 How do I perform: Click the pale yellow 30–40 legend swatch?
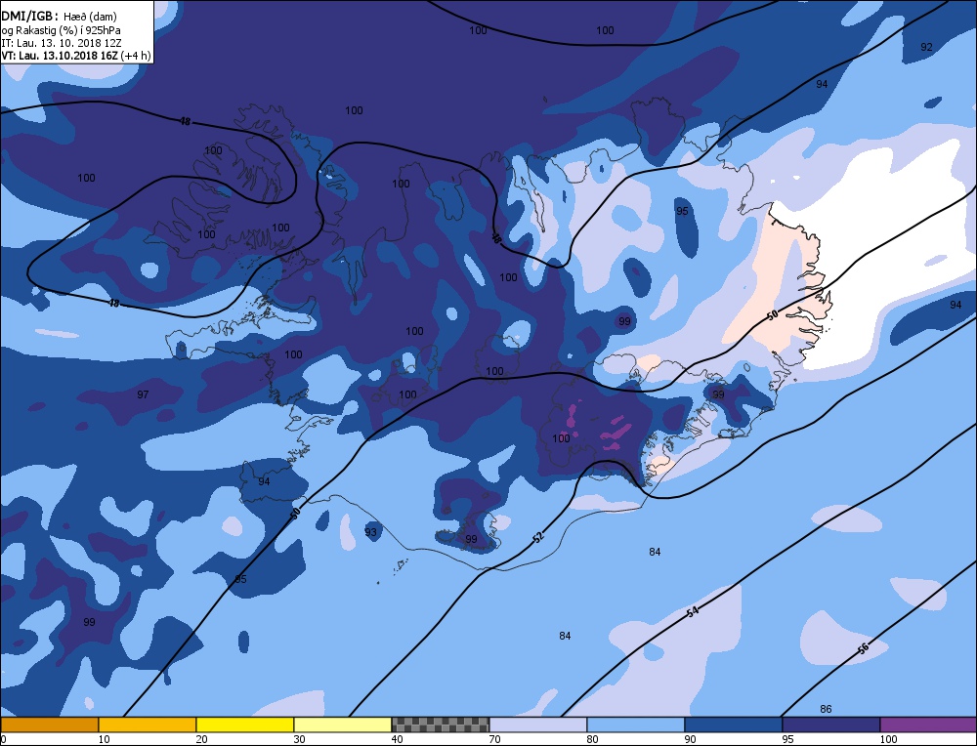click(343, 725)
